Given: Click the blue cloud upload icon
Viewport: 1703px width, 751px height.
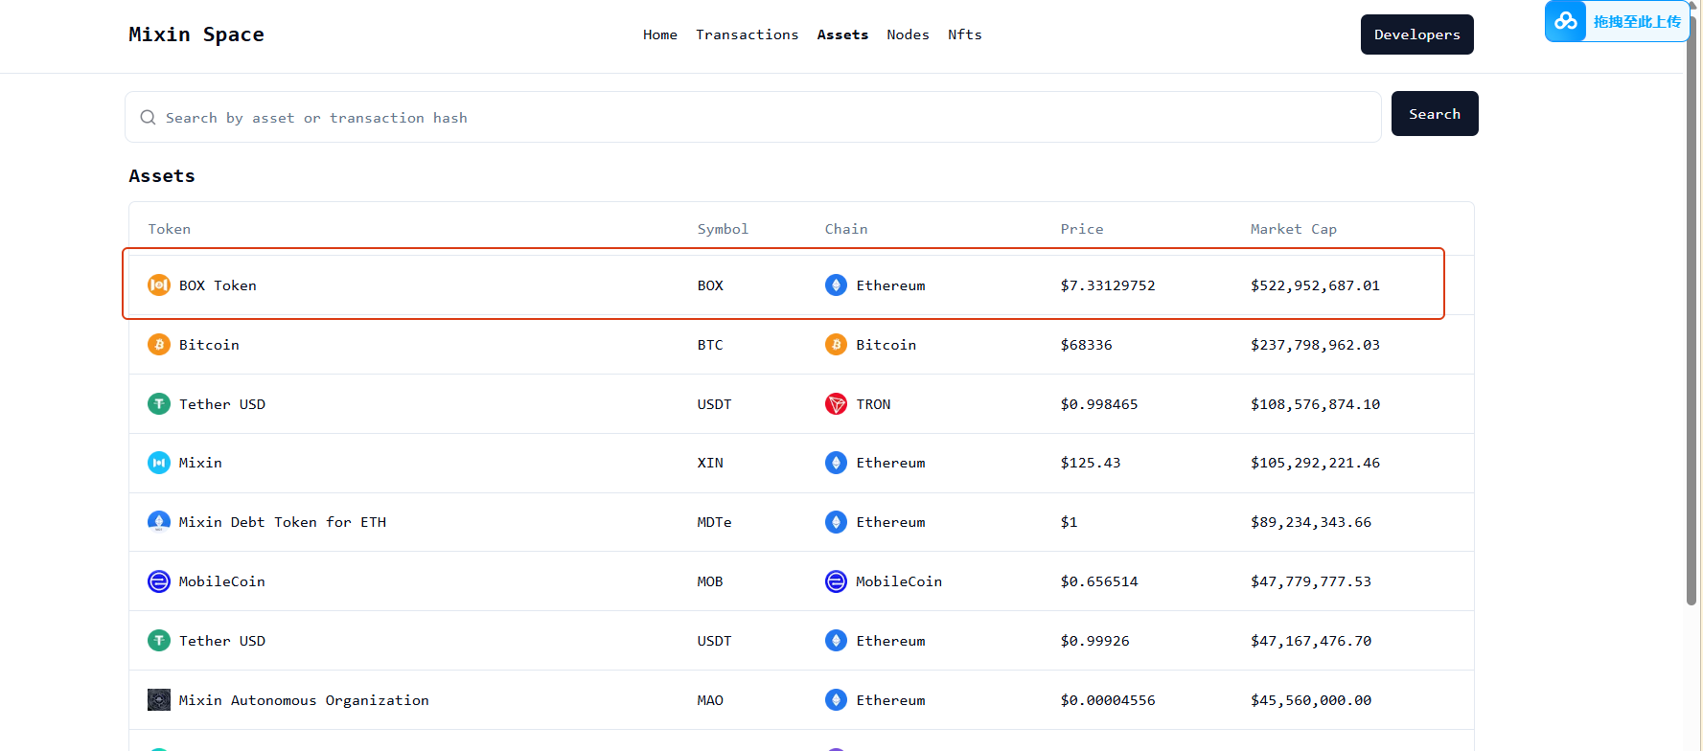Looking at the screenshot, I should tap(1566, 20).
